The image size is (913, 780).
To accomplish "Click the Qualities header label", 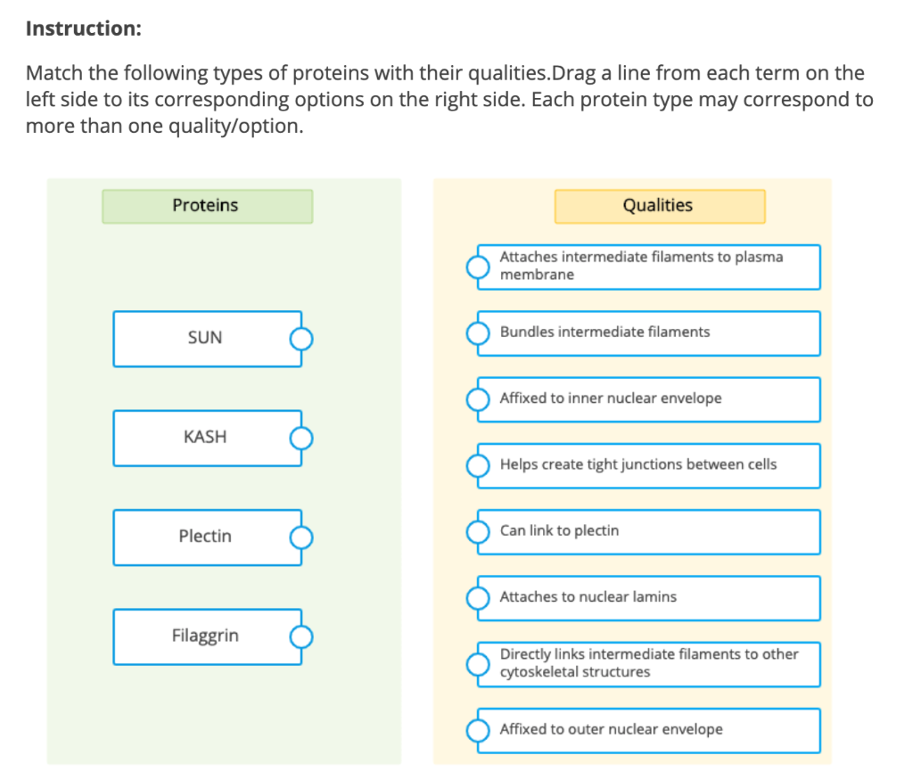I will pos(660,205).
